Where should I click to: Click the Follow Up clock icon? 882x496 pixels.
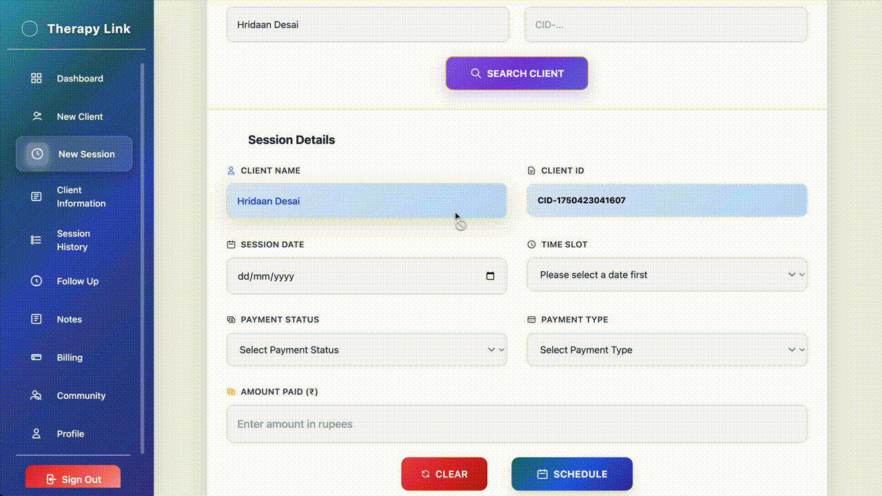(x=37, y=281)
